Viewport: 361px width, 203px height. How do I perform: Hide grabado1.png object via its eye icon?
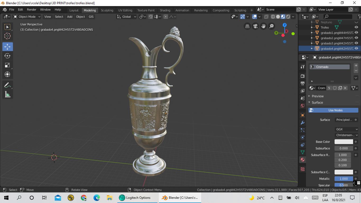click(x=356, y=33)
